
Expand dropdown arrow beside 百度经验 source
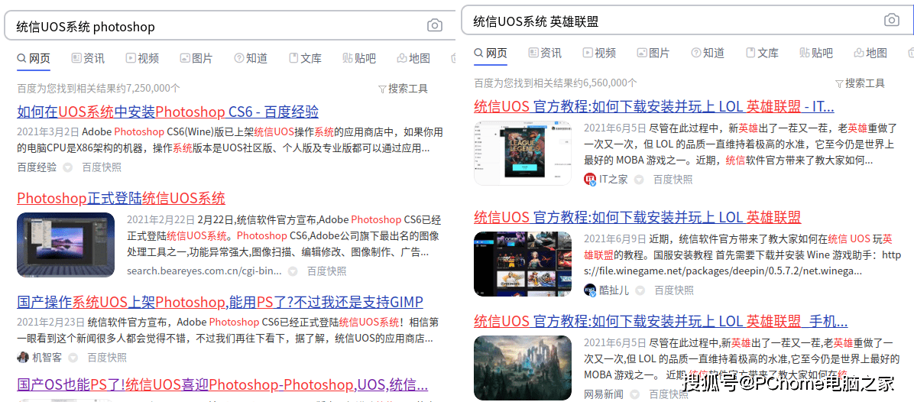(x=67, y=168)
